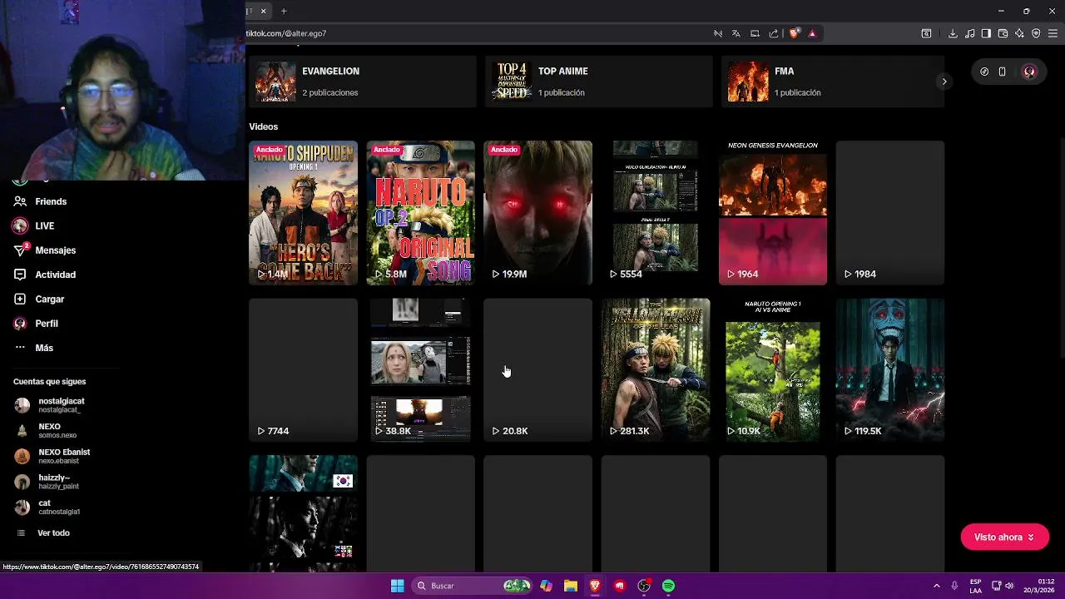This screenshot has width=1065, height=599.
Task: Open browser hamburger menu
Action: coord(1053,33)
